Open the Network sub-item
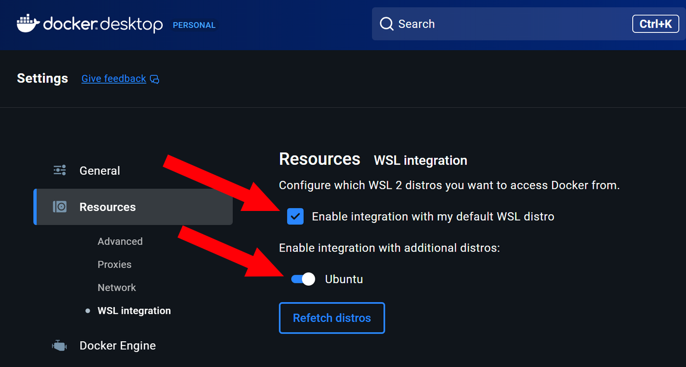The image size is (686, 367). (117, 287)
